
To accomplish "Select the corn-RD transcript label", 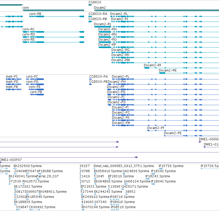I will pos(29,34).
